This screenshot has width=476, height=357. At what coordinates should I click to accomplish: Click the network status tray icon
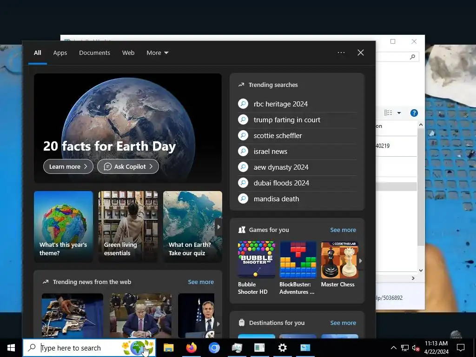point(405,348)
